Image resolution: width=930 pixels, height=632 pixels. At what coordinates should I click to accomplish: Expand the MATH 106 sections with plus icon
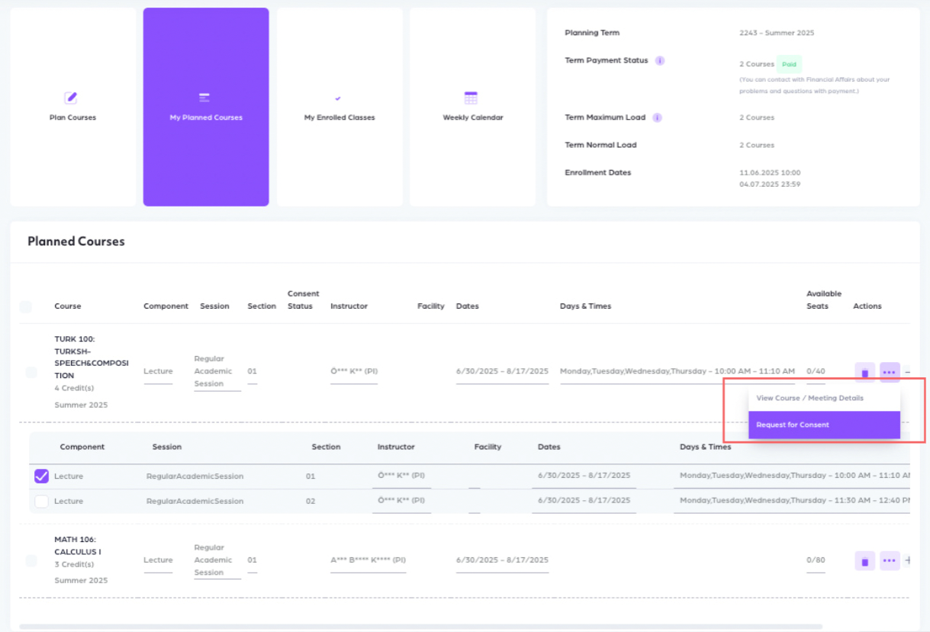908,560
